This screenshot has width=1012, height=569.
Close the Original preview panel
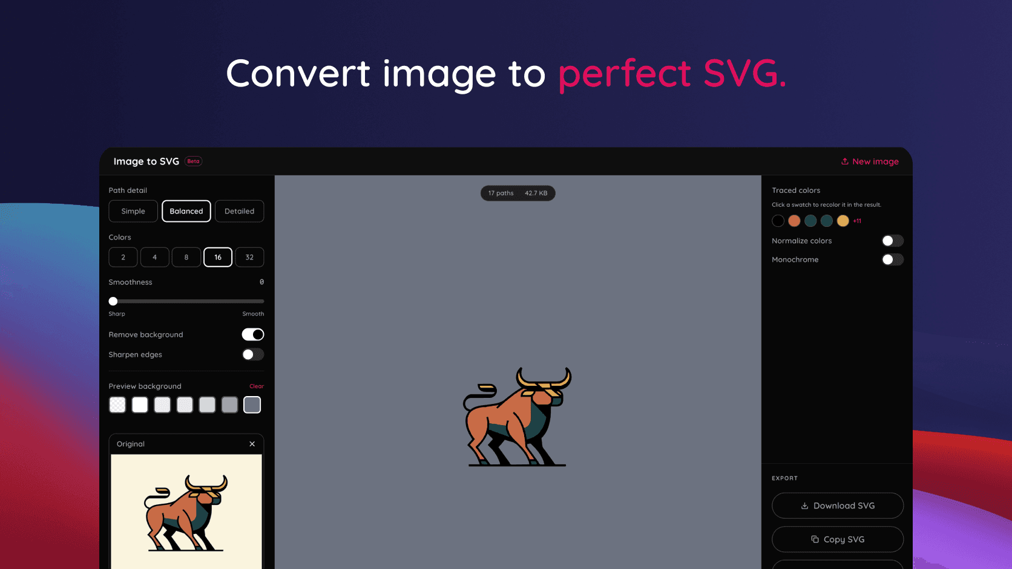tap(252, 444)
